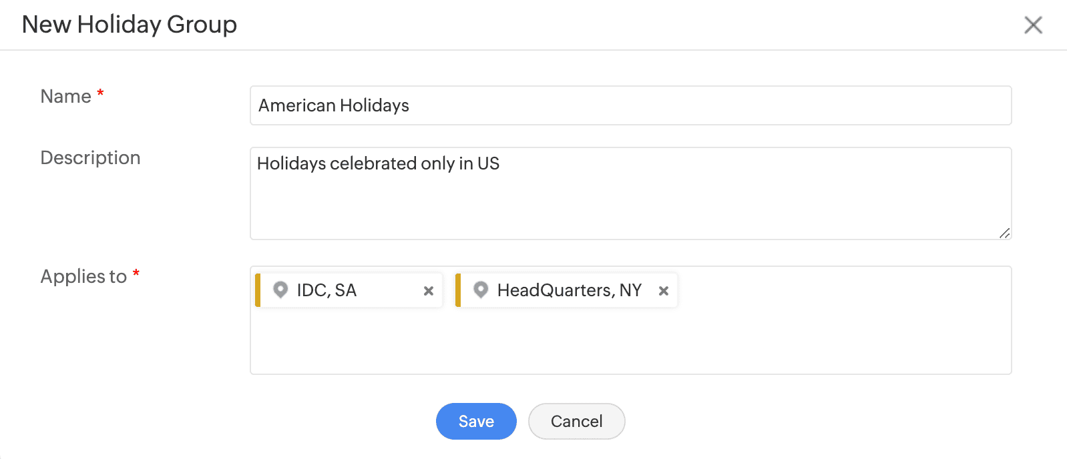Click the New Holiday Group title
Image resolution: width=1067 pixels, height=459 pixels.
tap(130, 25)
